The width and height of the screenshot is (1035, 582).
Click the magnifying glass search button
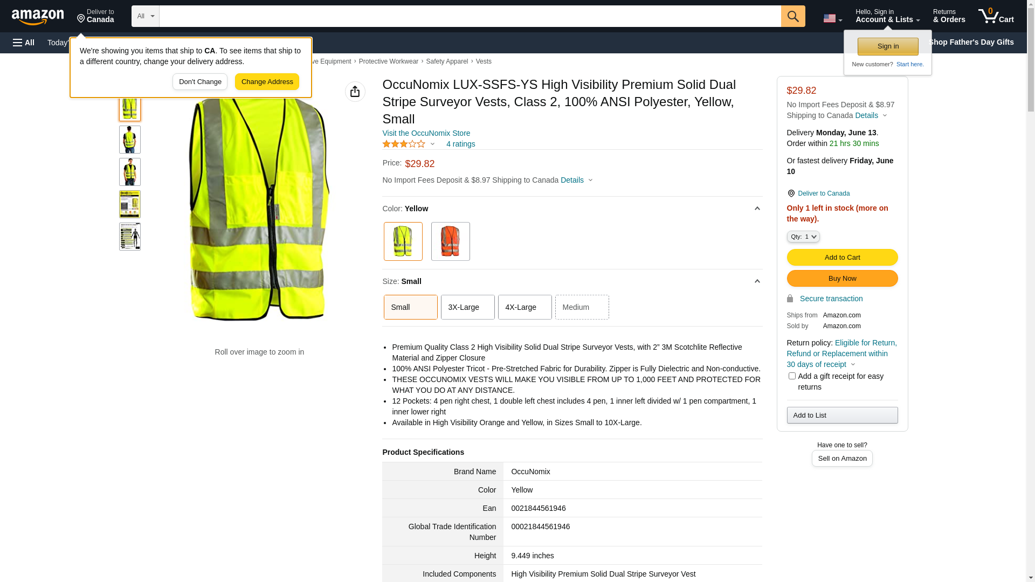click(792, 16)
